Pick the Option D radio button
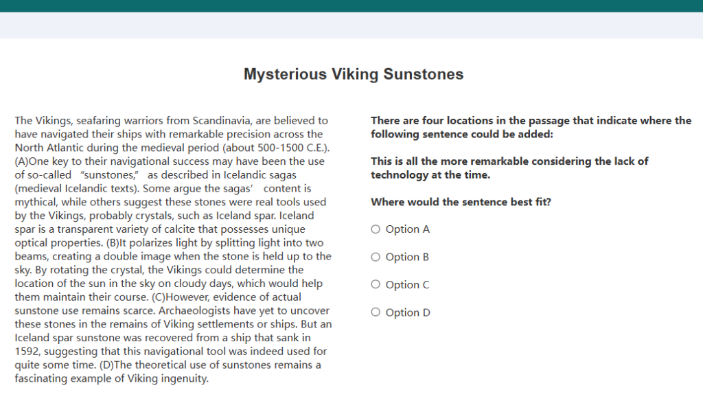 click(x=376, y=312)
